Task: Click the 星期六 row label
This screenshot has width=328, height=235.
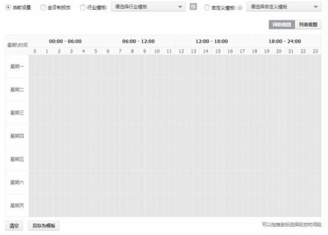Action: [x=17, y=183]
